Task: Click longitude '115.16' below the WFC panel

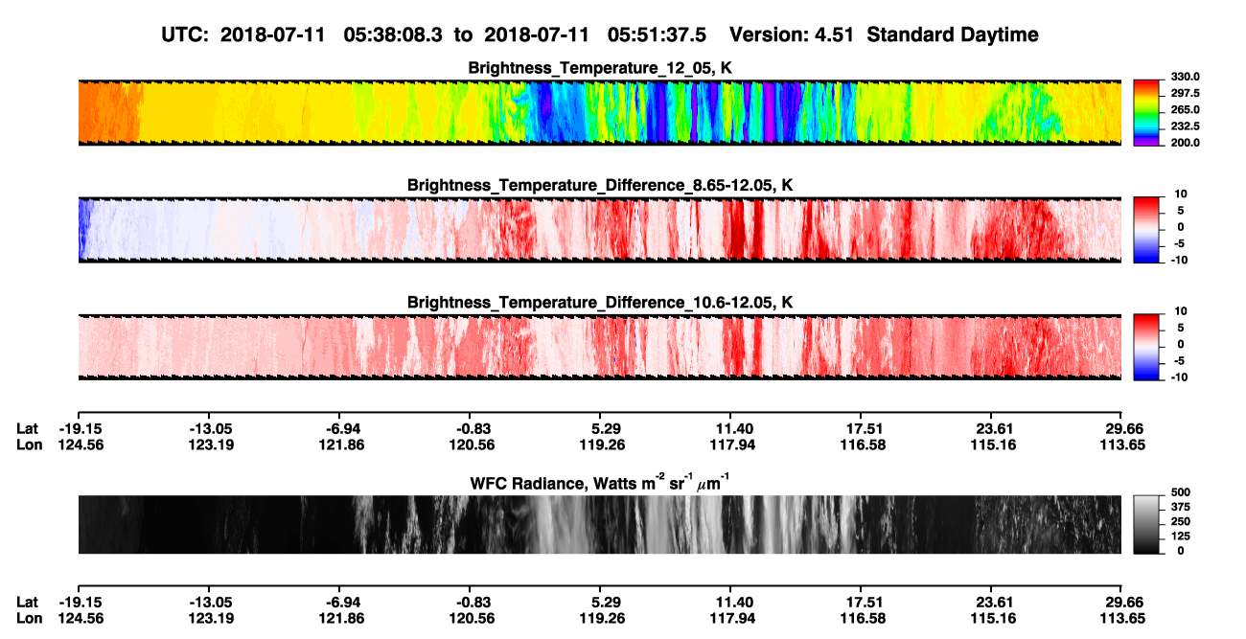Action: (991, 619)
